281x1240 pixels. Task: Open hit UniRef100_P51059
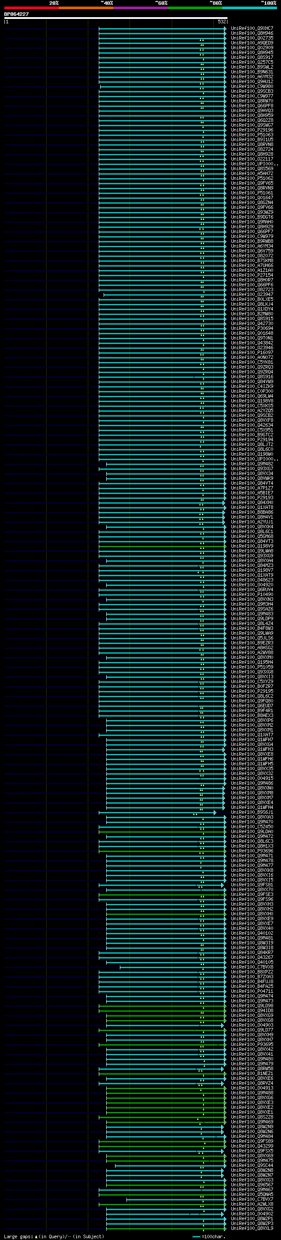click(252, 667)
